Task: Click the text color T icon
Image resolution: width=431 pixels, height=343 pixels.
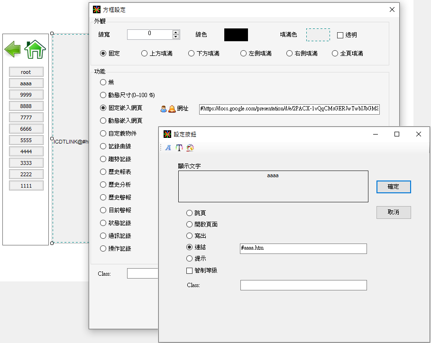Action: click(x=179, y=148)
